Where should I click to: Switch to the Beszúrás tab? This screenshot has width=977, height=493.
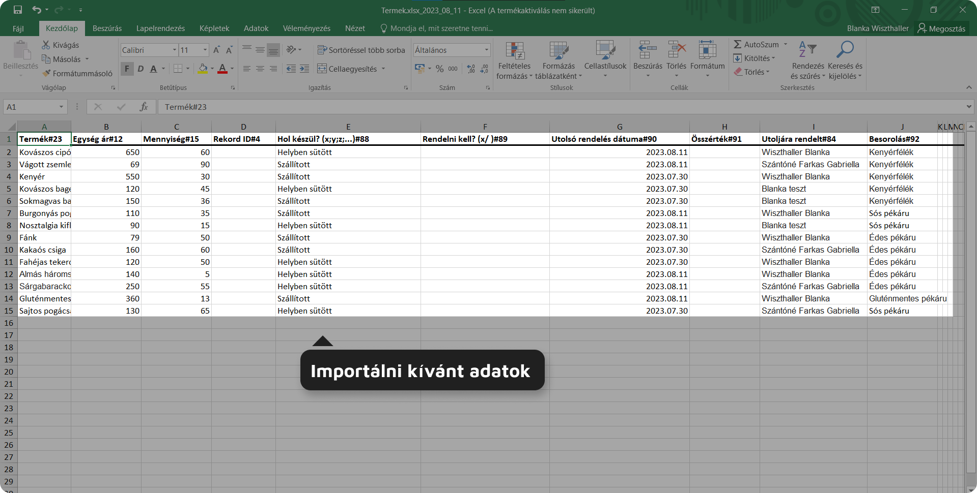tap(107, 28)
